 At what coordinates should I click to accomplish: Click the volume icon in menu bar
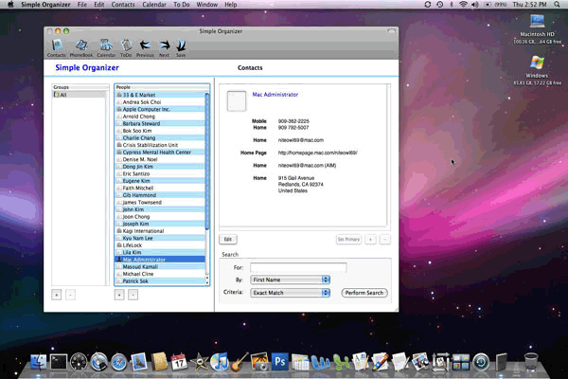click(475, 5)
